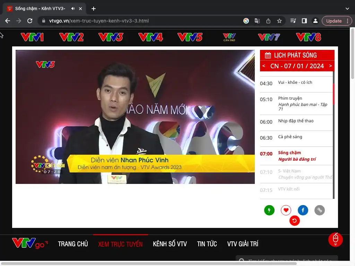Click the red mouse scroll-down button
The height and width of the screenshot is (266, 355).
coord(336,240)
